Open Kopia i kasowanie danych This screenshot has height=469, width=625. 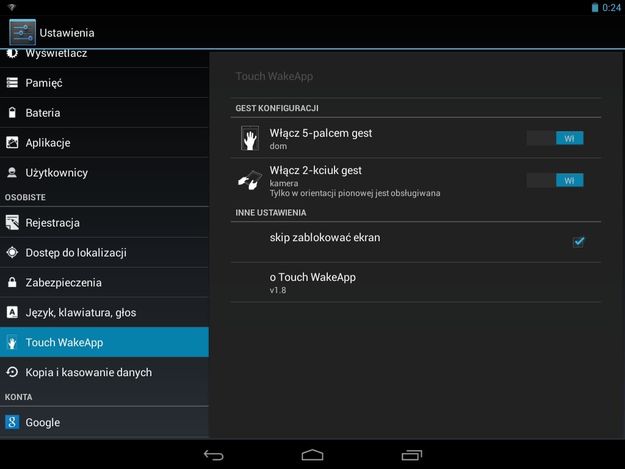pyautogui.click(x=104, y=372)
